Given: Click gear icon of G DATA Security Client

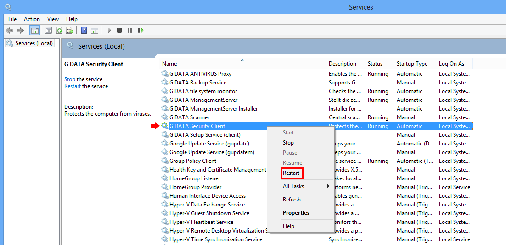Looking at the screenshot, I should point(165,126).
